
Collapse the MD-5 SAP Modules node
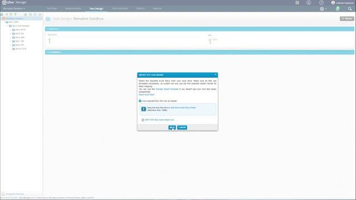point(7,26)
